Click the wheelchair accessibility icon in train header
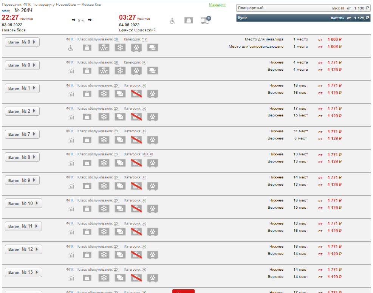The width and height of the screenshot is (373, 293). [x=172, y=21]
